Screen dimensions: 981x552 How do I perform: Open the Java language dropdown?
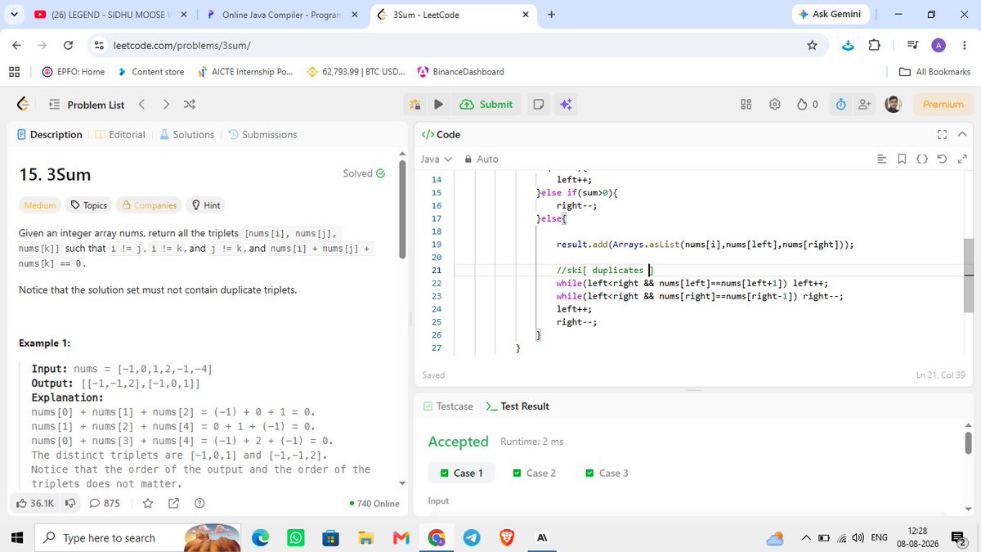[437, 159]
